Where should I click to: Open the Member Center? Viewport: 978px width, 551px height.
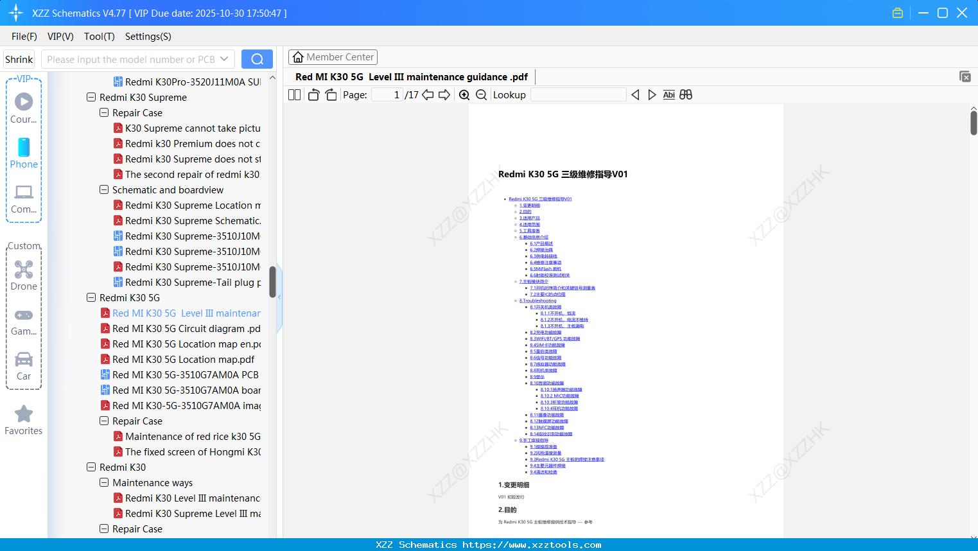(333, 57)
